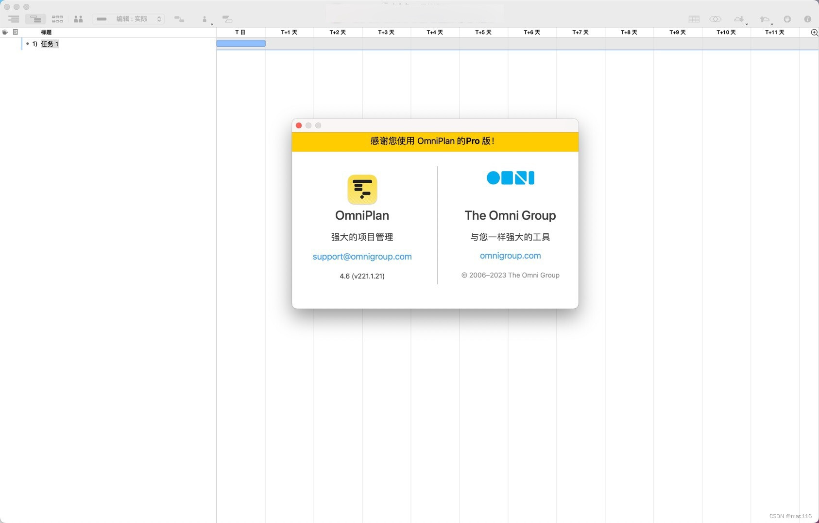Open the 编辑: 实际 baseline dropdown
This screenshot has height=523, width=819.
128,19
